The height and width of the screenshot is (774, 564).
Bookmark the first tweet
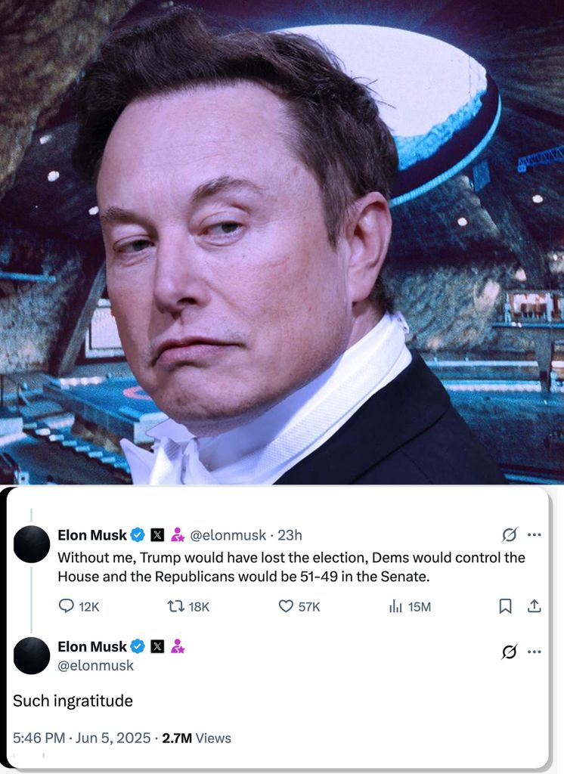(505, 606)
